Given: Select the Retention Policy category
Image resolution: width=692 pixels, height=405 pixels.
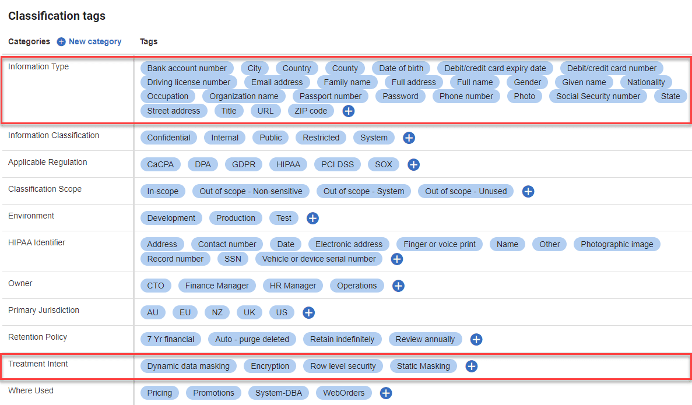Looking at the screenshot, I should click(x=37, y=337).
